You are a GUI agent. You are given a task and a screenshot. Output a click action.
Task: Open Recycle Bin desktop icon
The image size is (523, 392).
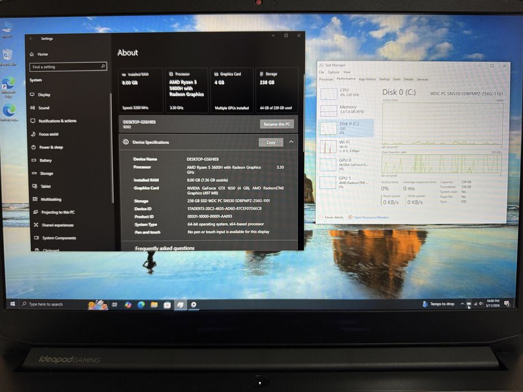point(7,58)
